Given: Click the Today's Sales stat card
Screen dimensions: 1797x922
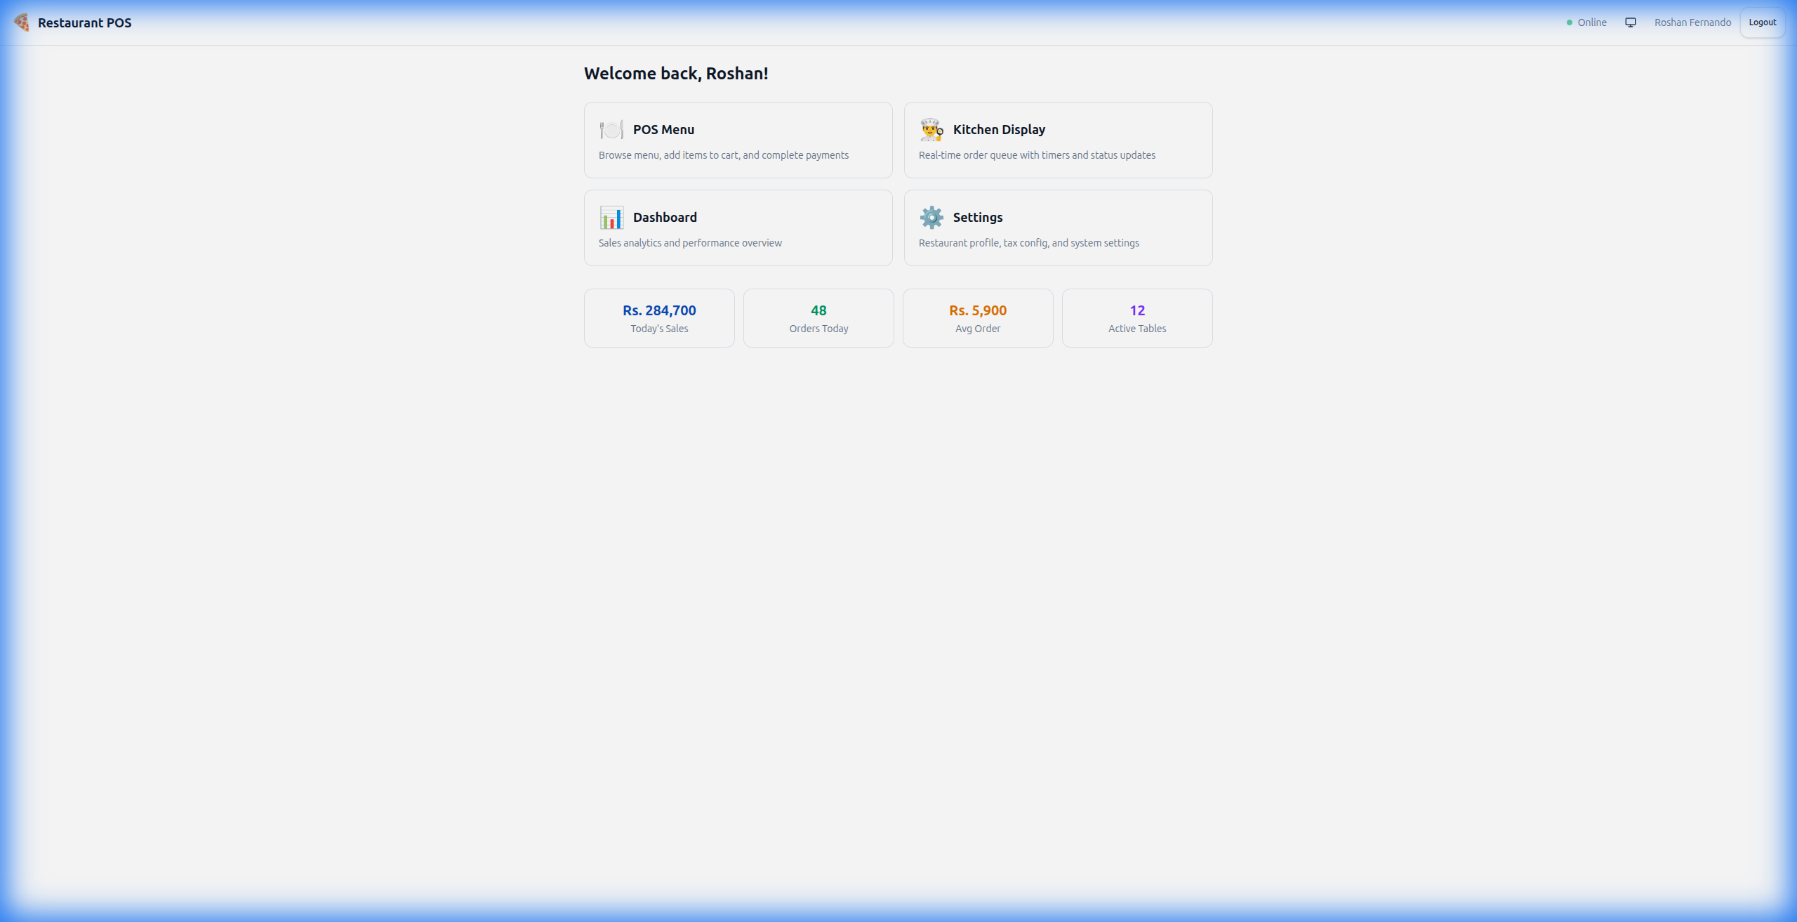Looking at the screenshot, I should point(659,317).
